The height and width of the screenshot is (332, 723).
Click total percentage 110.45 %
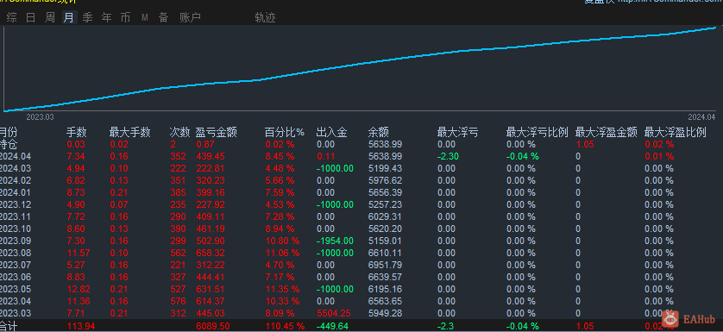click(x=285, y=327)
